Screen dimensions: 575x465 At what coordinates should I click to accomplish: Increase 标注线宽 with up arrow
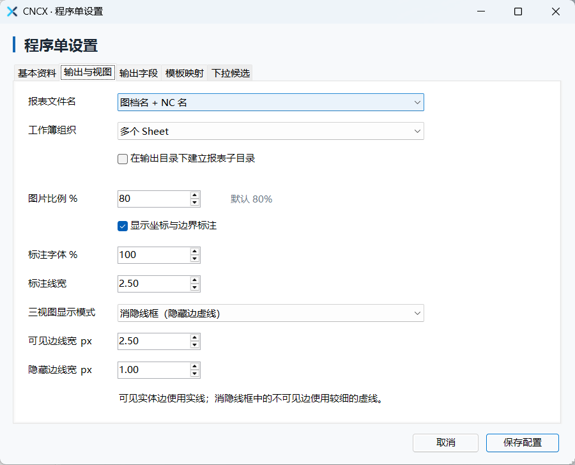click(195, 280)
